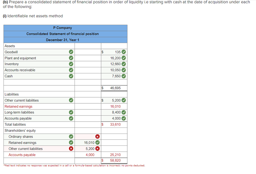The image size is (256, 174).
Task: Click the blank row label cell below Cash
Action: (39, 82)
